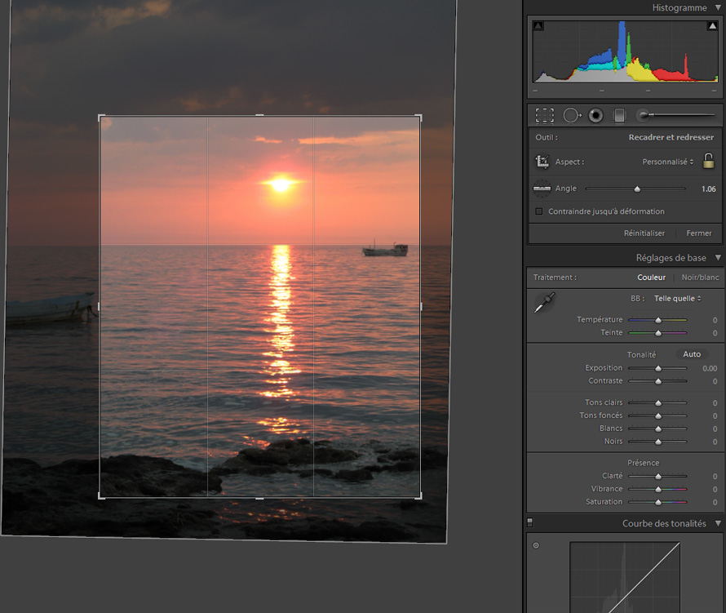Open the BB Telle quelle dropdown
This screenshot has width=726, height=613.
[x=677, y=299]
